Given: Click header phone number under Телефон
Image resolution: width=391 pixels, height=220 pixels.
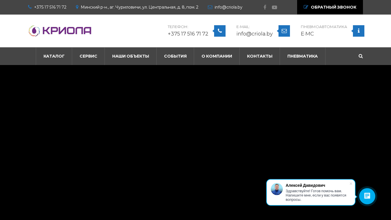Looking at the screenshot, I should pos(188,34).
